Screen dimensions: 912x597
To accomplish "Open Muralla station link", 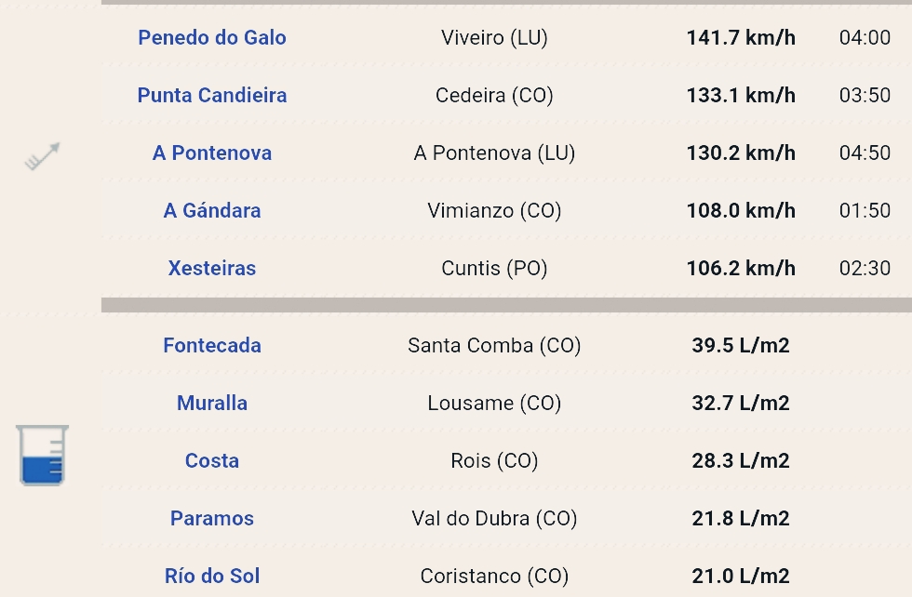I will coord(212,403).
